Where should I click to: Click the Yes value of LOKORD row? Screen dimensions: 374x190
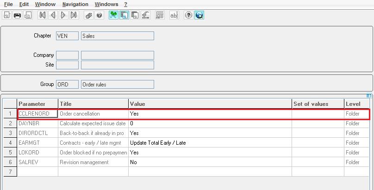[210, 153]
